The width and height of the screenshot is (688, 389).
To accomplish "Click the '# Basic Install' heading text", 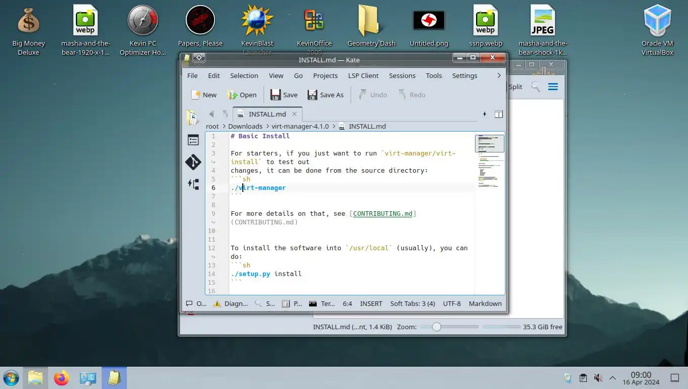I will click(x=260, y=136).
